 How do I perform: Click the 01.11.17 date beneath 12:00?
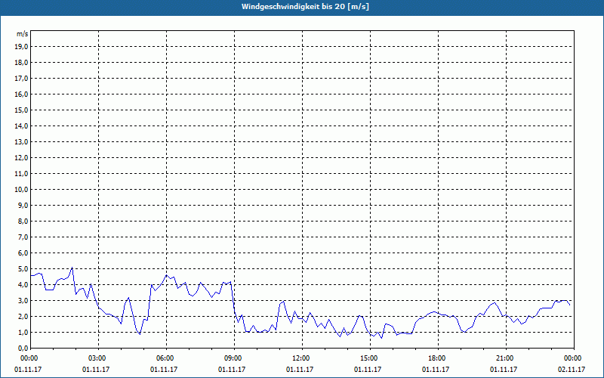pyautogui.click(x=300, y=369)
